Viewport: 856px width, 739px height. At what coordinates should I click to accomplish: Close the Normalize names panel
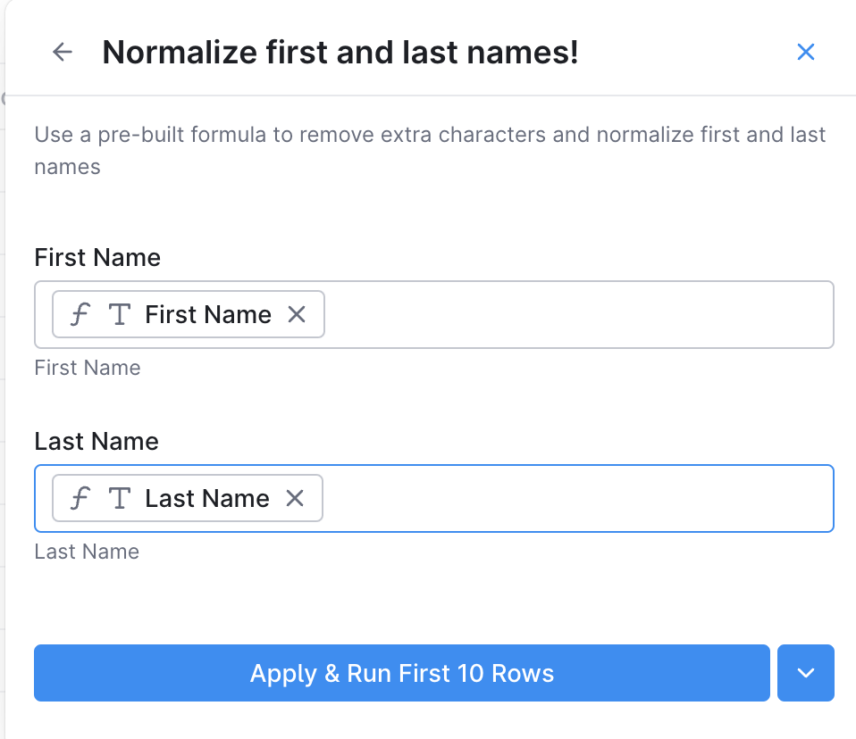point(805,53)
